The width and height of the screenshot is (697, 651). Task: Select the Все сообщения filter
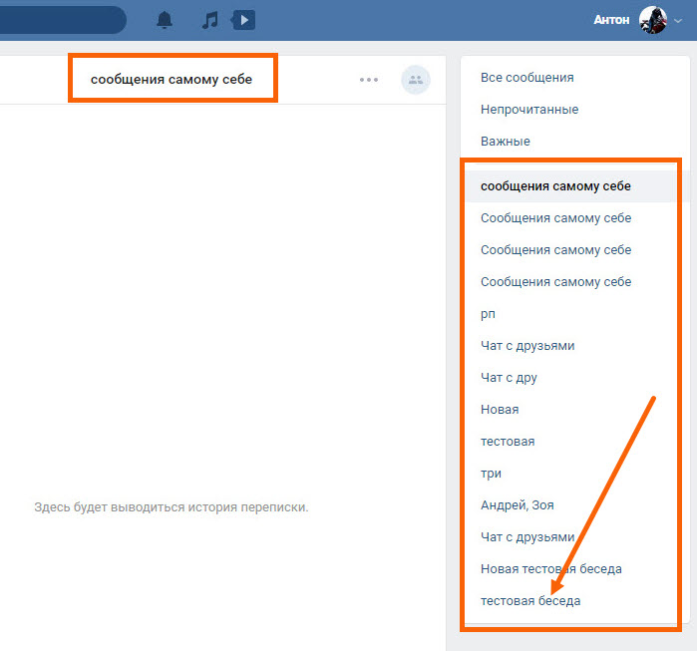526,78
